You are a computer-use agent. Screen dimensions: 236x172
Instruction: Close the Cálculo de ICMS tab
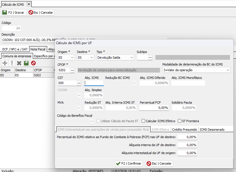coord(29,4)
